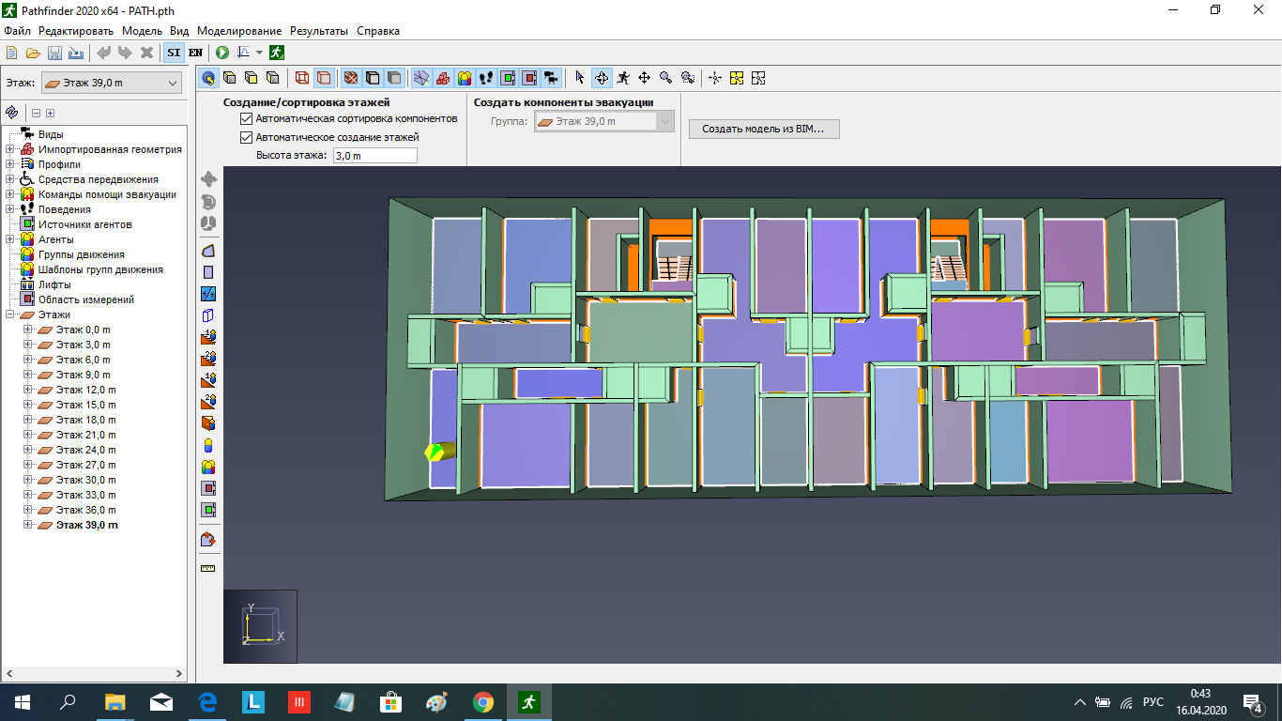The image size is (1282, 721).
Task: Select the measuring ruler tool in side toolbar
Action: [x=208, y=568]
